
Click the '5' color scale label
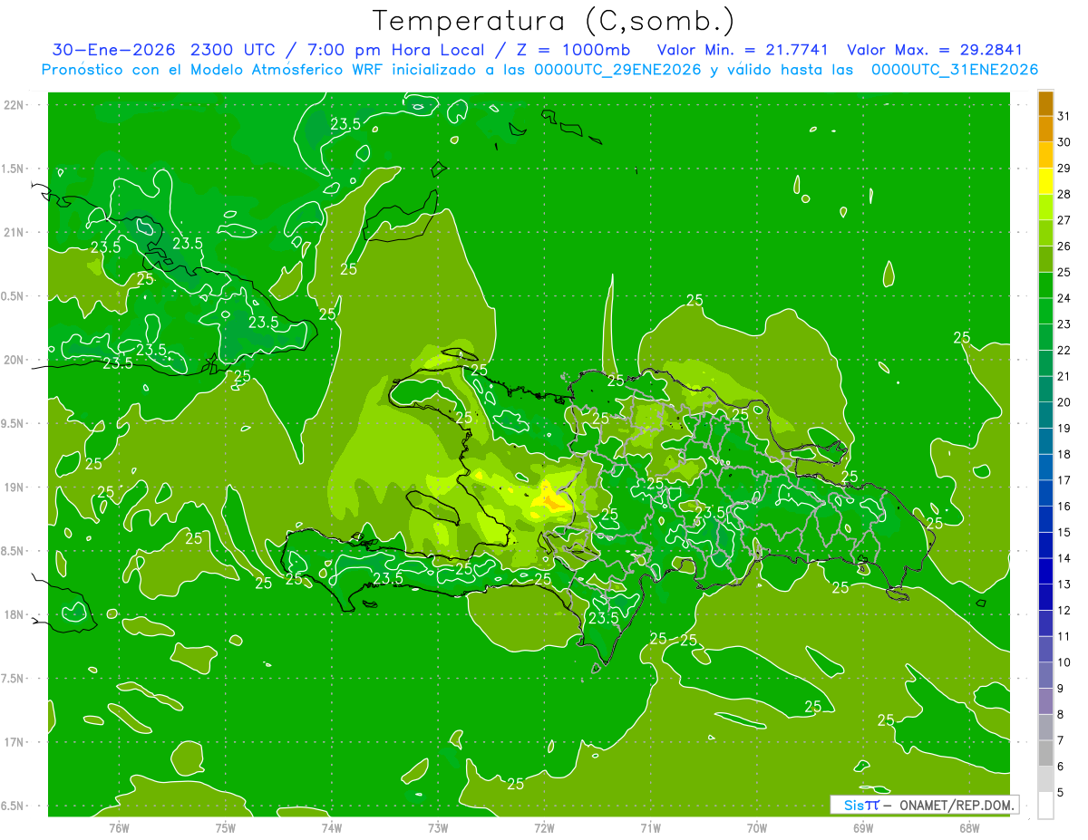pos(1061,793)
